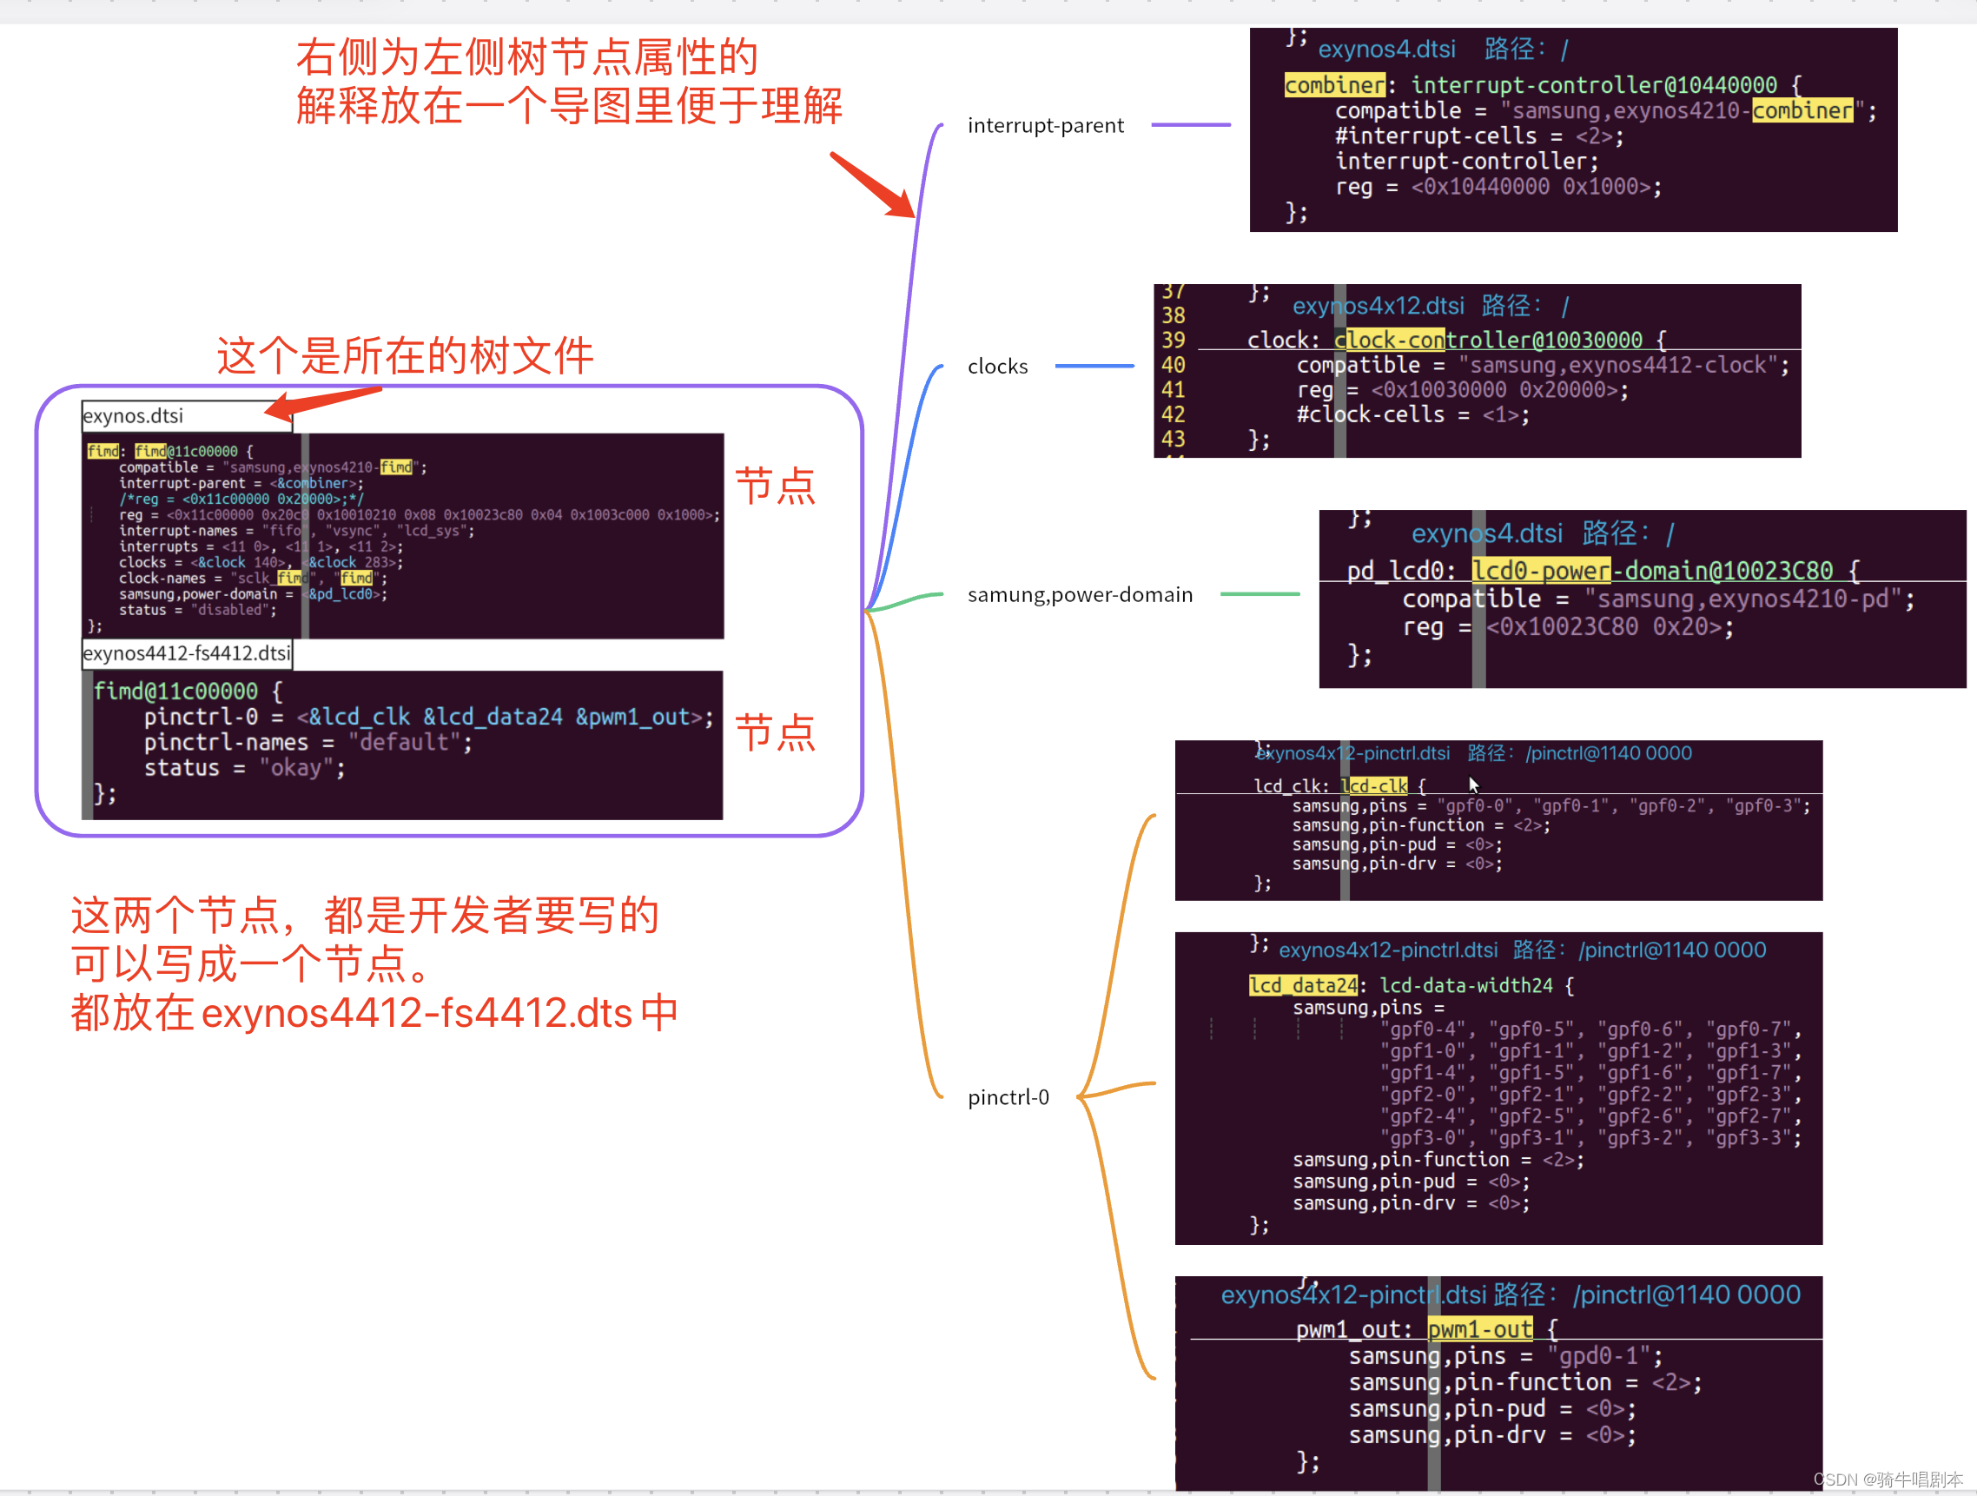Open the clock-controller@10030000 code image
Screen dimensions: 1977x1496
[x=1478, y=371]
